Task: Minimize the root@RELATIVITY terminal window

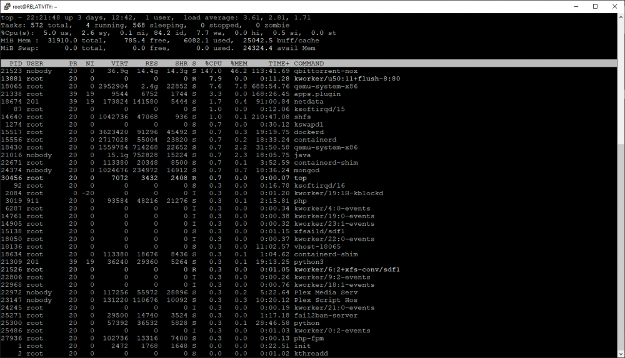Action: pos(576,6)
